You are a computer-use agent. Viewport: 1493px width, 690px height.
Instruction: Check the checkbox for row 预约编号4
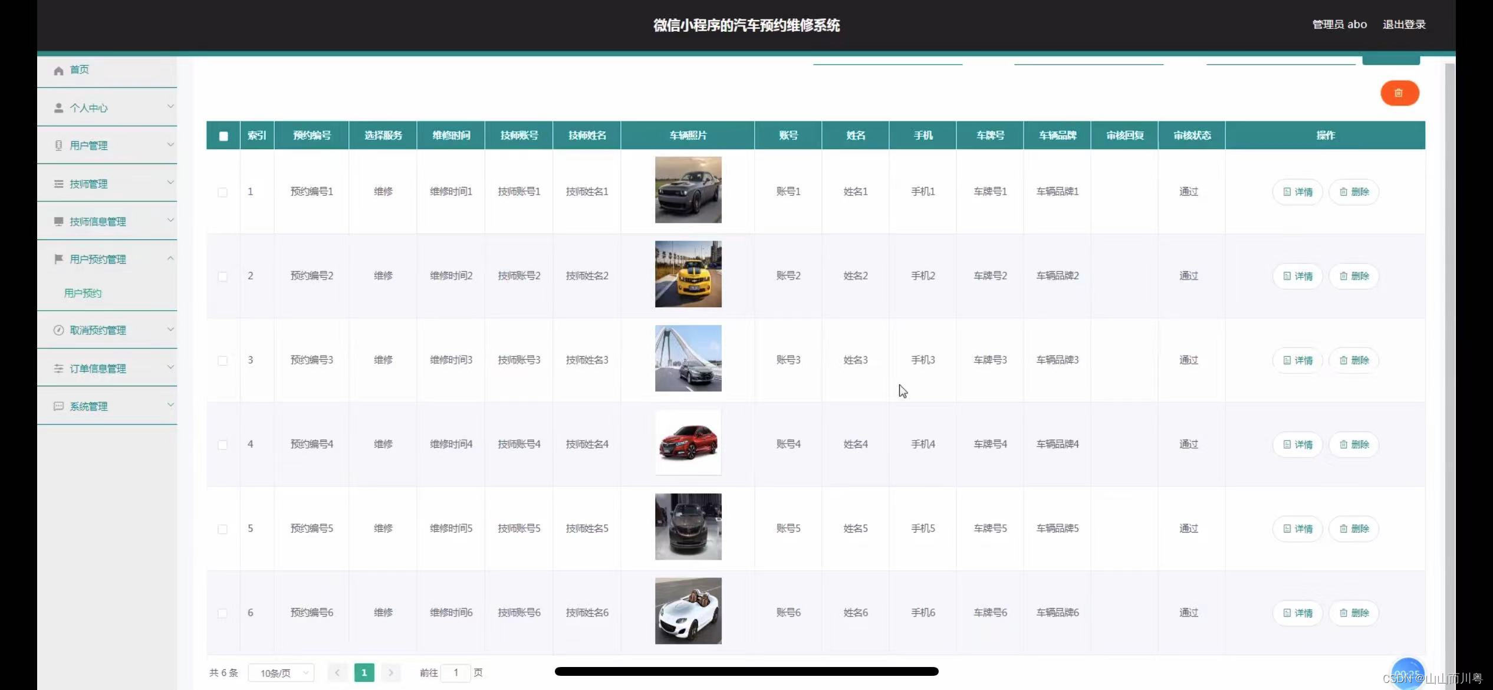tap(223, 445)
